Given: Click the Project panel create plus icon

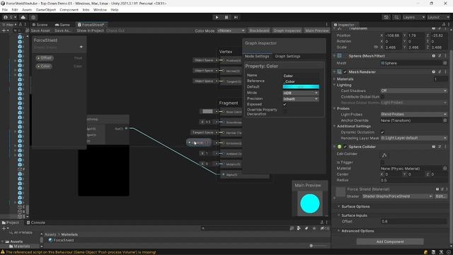Looking at the screenshot, I should click(4, 228).
